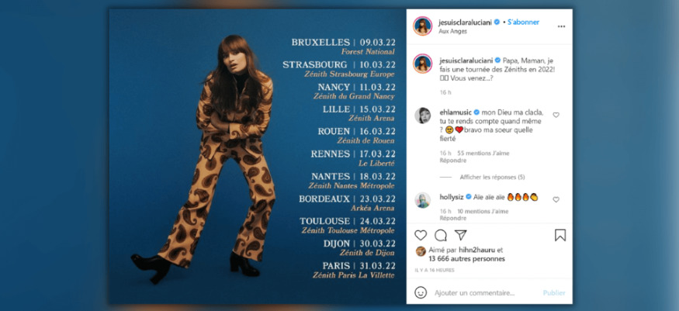This screenshot has height=311, width=679.
Task: Like the ehlamusic comment heart
Action: [x=556, y=115]
